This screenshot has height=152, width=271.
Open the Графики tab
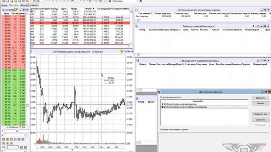pos(33,5)
